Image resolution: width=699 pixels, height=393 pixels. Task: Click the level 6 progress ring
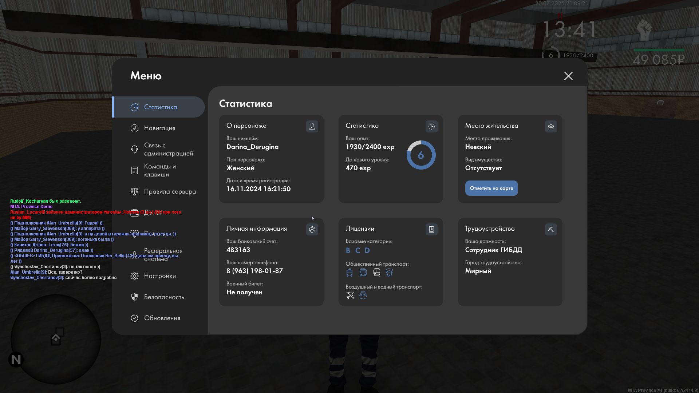coord(421,155)
